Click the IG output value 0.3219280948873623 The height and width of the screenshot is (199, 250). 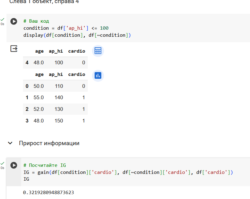click(x=48, y=193)
